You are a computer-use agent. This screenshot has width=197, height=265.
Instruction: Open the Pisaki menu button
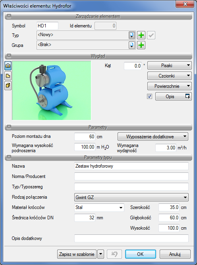[x=170, y=66]
